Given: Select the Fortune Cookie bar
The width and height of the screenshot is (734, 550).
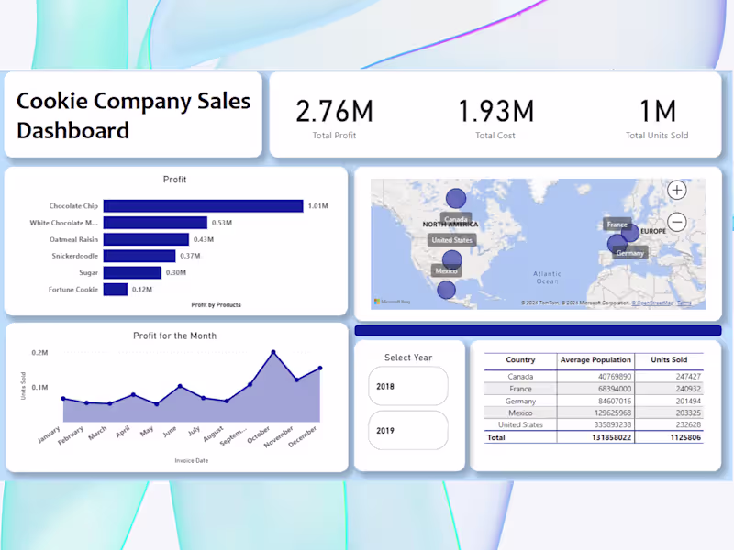Looking at the screenshot, I should pyautogui.click(x=117, y=289).
